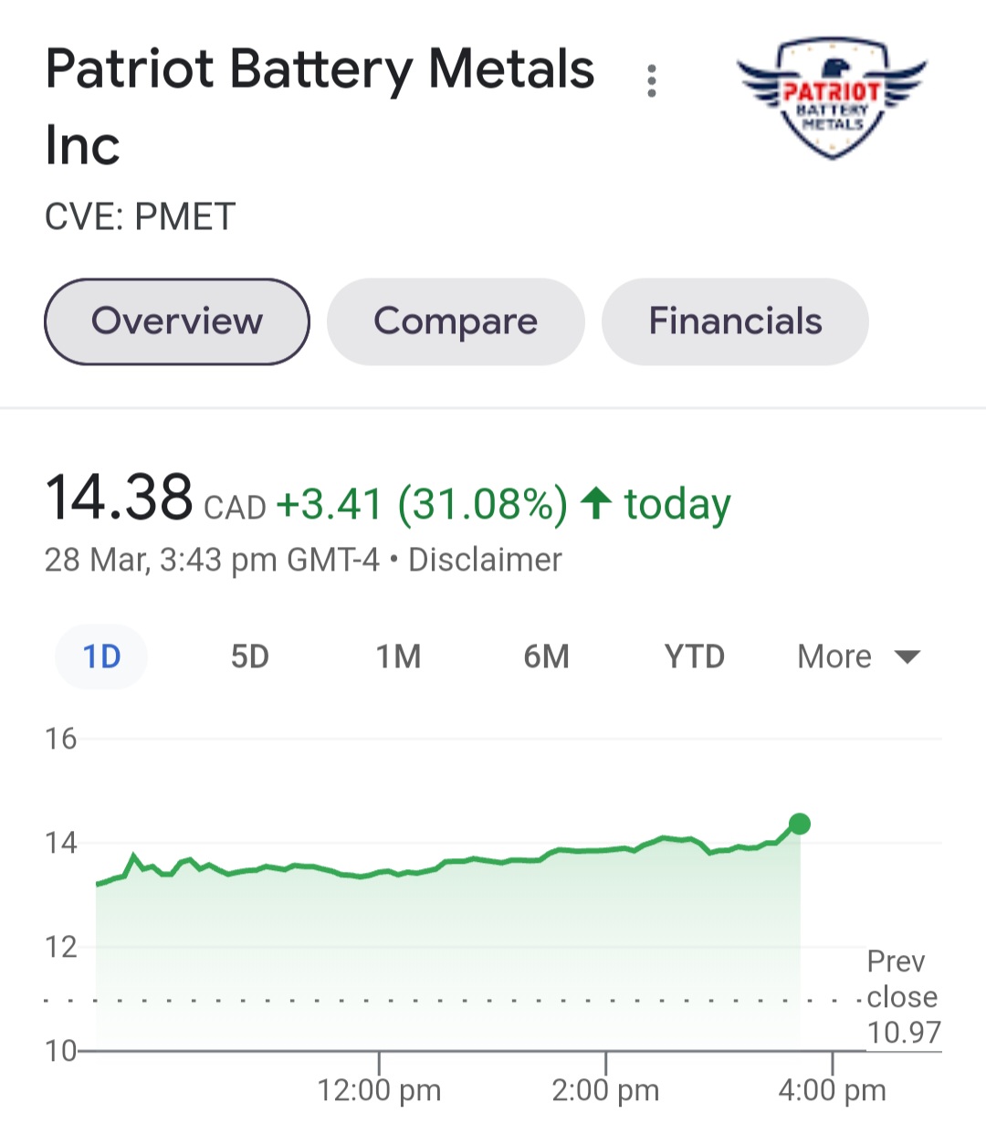Click the More dropdown triangle icon
Screen dimensions: 986x1145
tap(907, 657)
